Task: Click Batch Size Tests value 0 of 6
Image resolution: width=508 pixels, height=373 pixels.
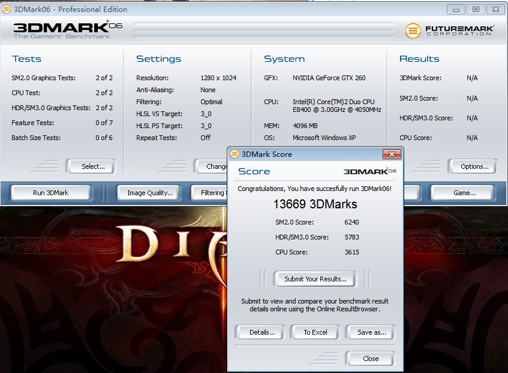Action: pos(104,138)
